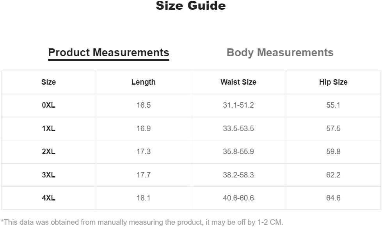The height and width of the screenshot is (227, 382).
Task: Switch to the Body Measurements tab
Action: pos(280,53)
